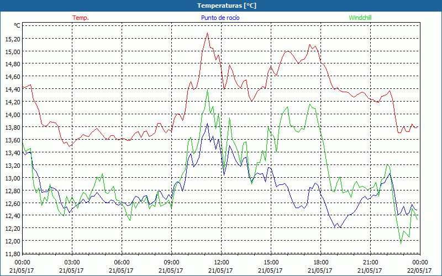Screen dimensions: 442x276
Task: Click the 14,40 y-axis value
Action: point(13,89)
